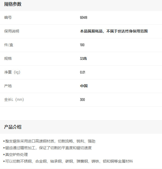Screen dimensions: 162x169
Task: Click the origin value 中国
Action: pos(84,86)
